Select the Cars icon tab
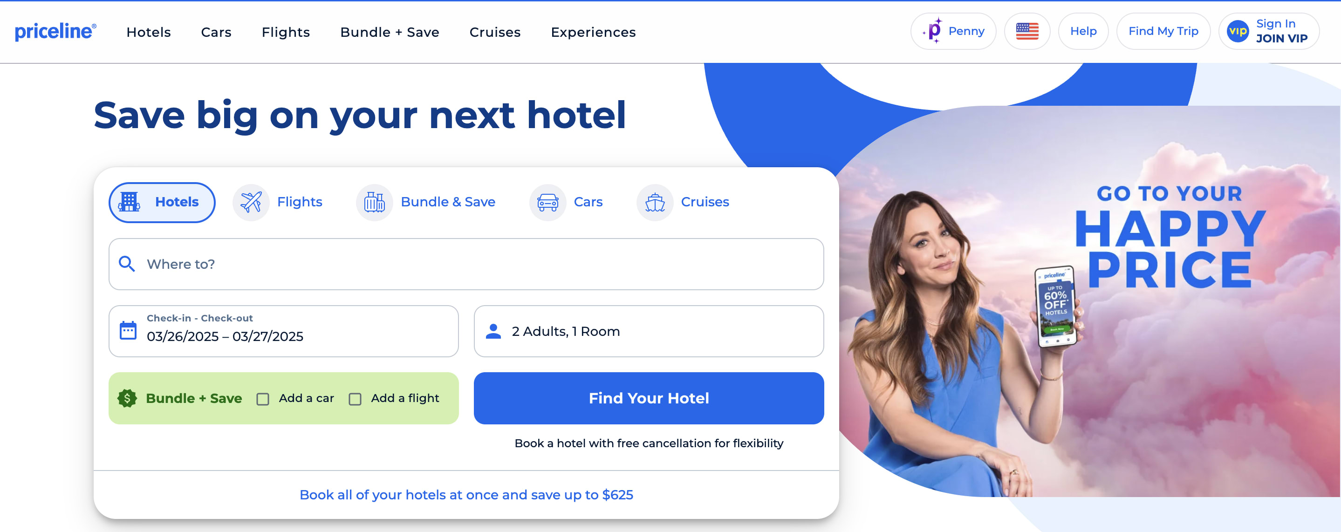Screen dimensions: 1341x532 (x=547, y=203)
